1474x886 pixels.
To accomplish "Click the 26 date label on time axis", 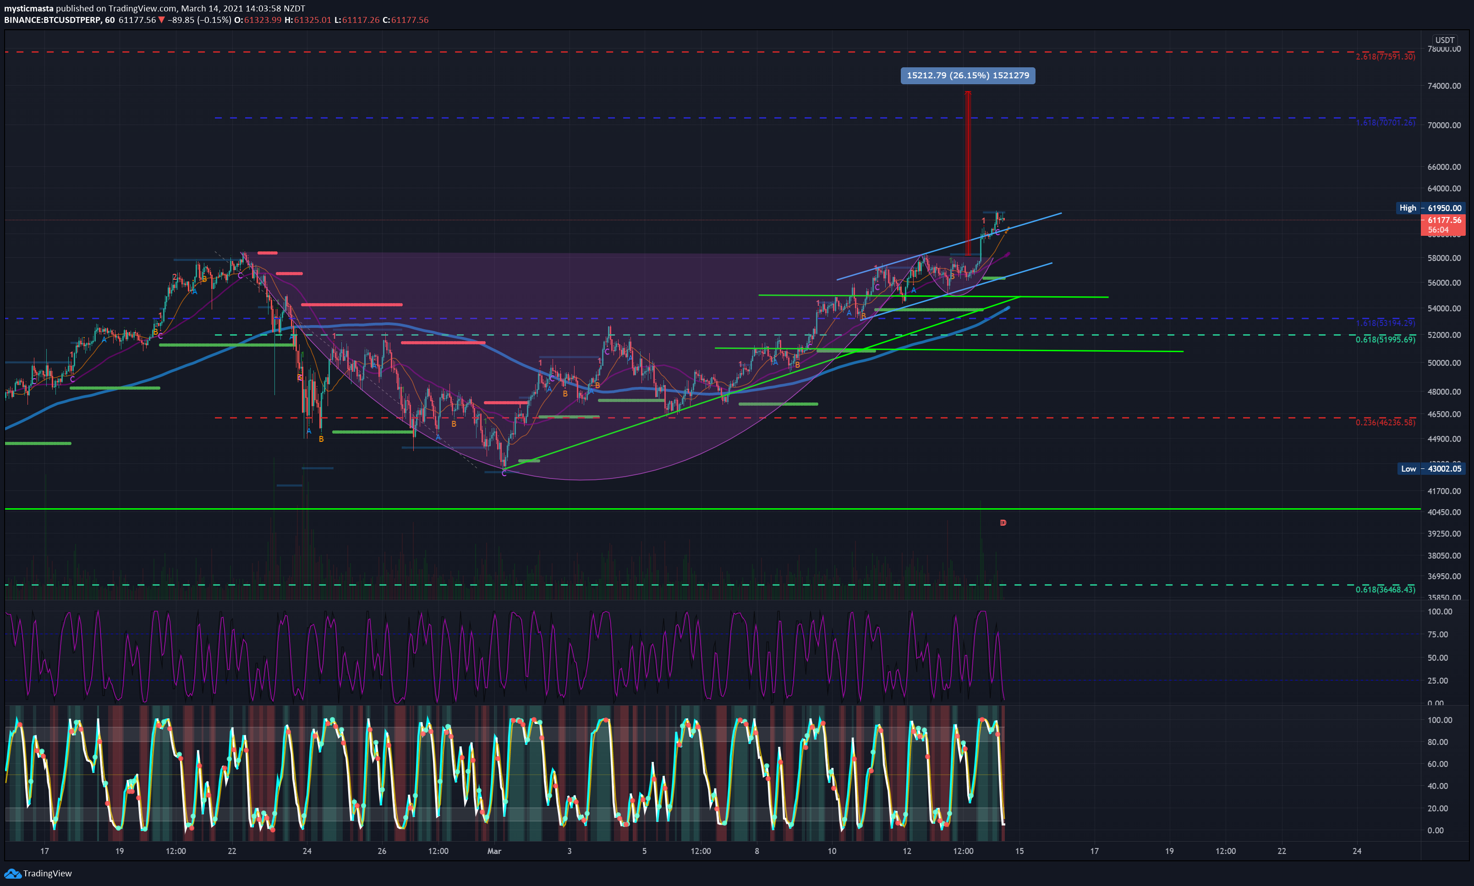I will click(382, 851).
